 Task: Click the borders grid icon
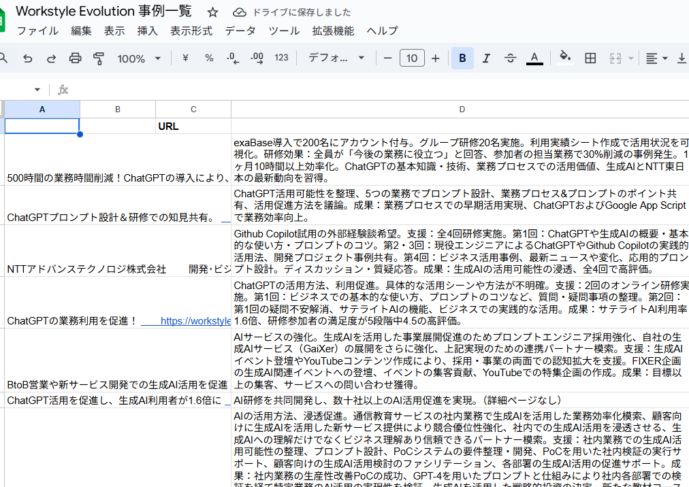[x=590, y=58]
